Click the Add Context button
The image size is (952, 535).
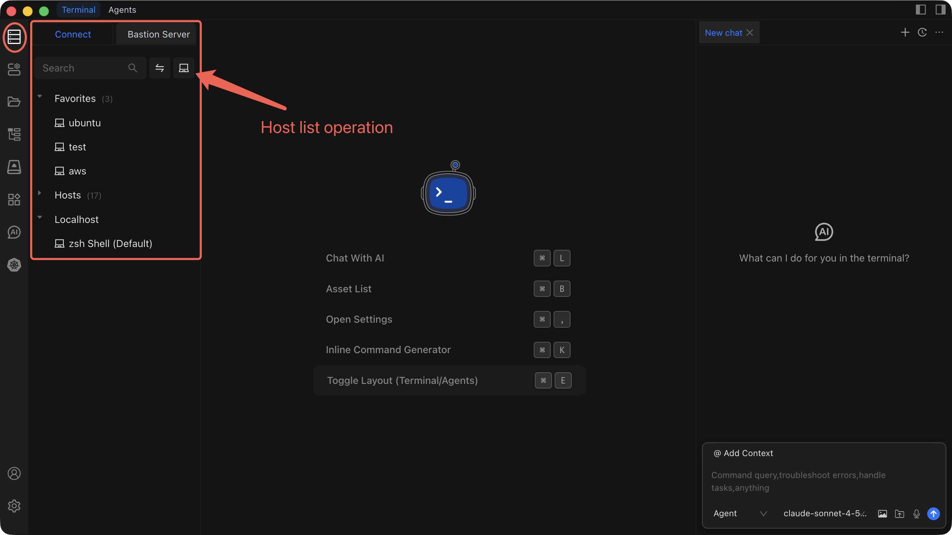[x=743, y=453]
